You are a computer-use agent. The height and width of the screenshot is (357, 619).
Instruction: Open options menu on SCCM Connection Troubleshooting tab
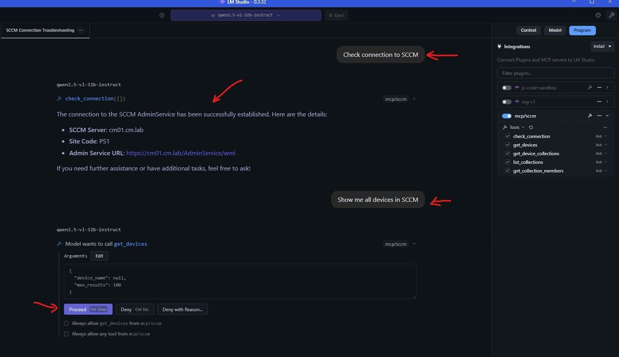[x=81, y=30]
